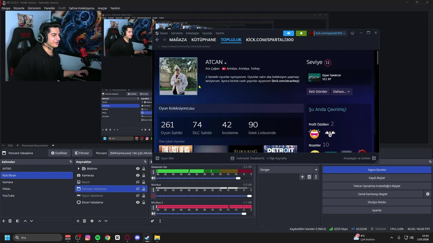433x243 pixels.
Task: Show the Oyun Yakalama source
Action: tap(138, 196)
